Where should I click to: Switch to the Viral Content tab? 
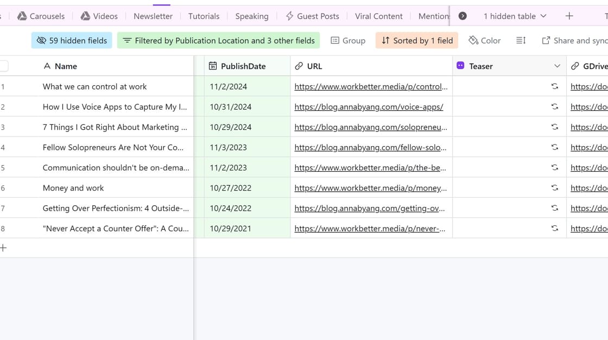(x=379, y=16)
